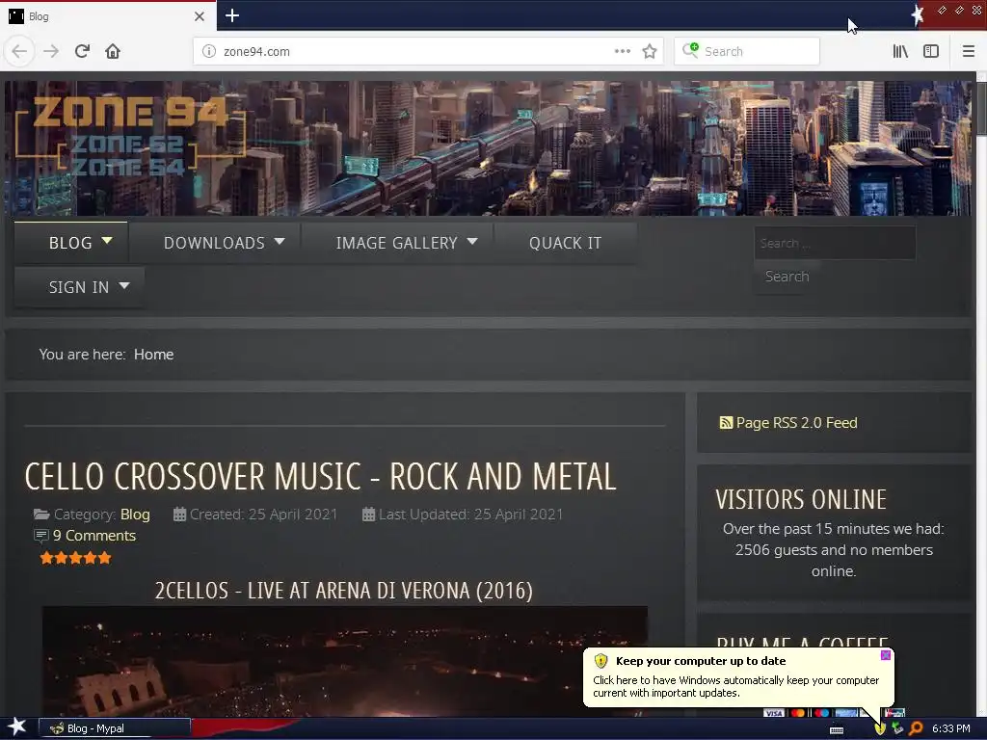Expand the DOWNLOADS dropdown arrow
The image size is (987, 740).
(280, 241)
